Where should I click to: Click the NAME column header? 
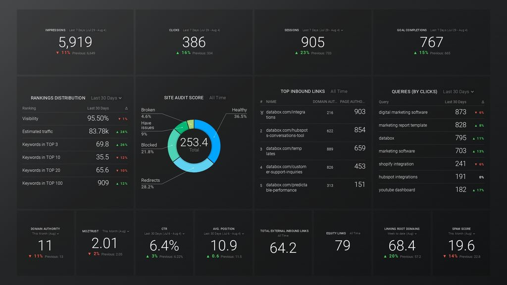pyautogui.click(x=271, y=101)
